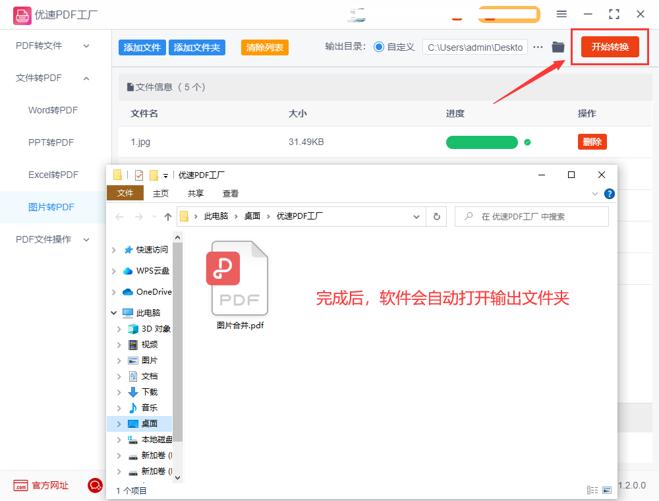
Task: Go up one folder level in Explorer
Action: 168,217
